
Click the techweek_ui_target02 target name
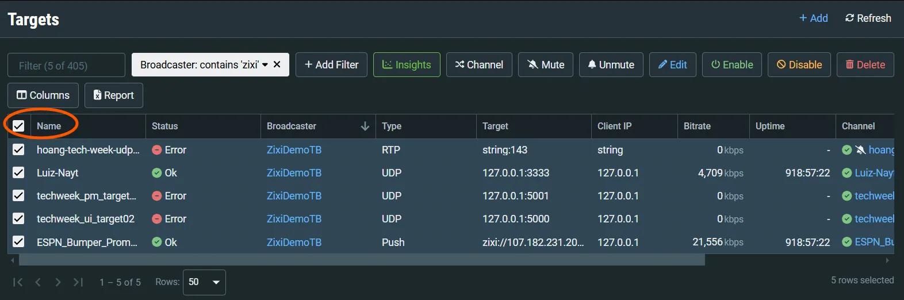[86, 219]
